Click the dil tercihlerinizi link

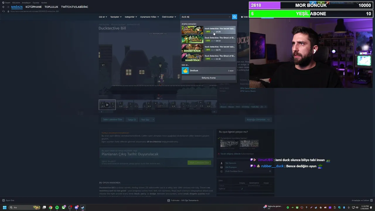point(154,142)
